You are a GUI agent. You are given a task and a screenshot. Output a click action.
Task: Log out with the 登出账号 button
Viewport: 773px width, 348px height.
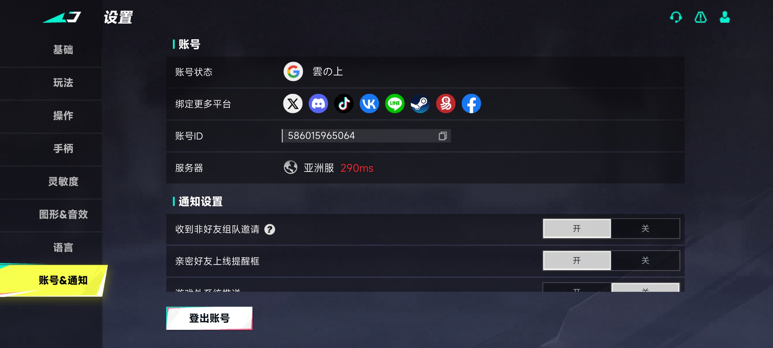(209, 318)
